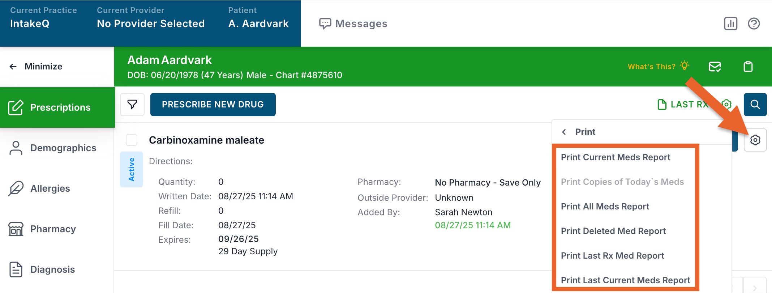The width and height of the screenshot is (772, 293).
Task: Open the gear settings for Carbinoxamine maleate
Action: (755, 140)
